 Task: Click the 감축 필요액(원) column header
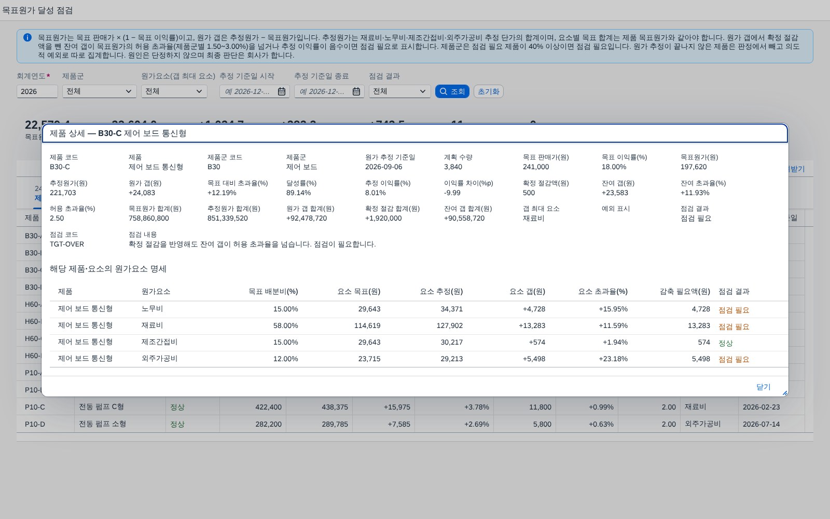(x=685, y=292)
